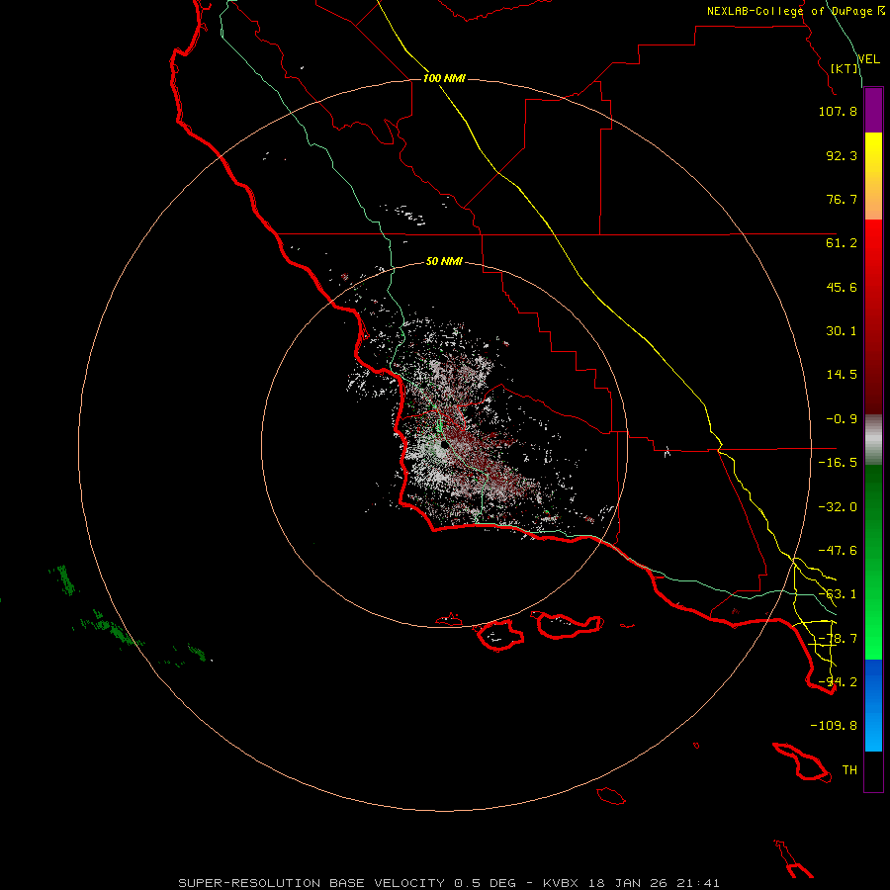Click the 61.2 value on the velocity scale

click(x=840, y=243)
